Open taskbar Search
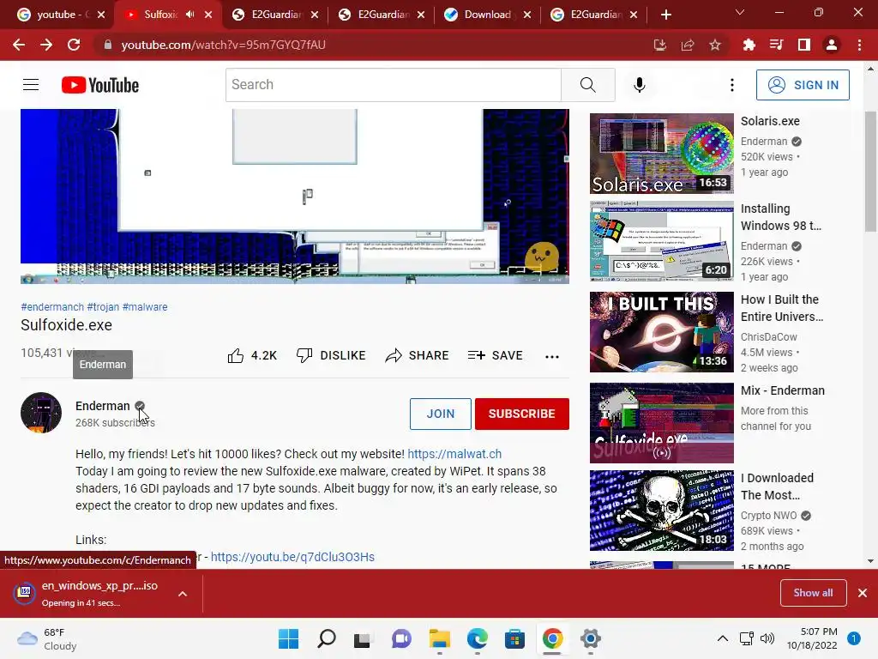878x659 pixels. coord(327,638)
